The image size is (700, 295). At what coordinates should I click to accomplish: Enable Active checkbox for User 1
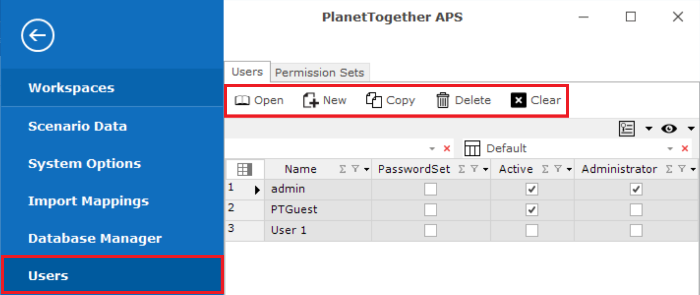[x=532, y=230]
